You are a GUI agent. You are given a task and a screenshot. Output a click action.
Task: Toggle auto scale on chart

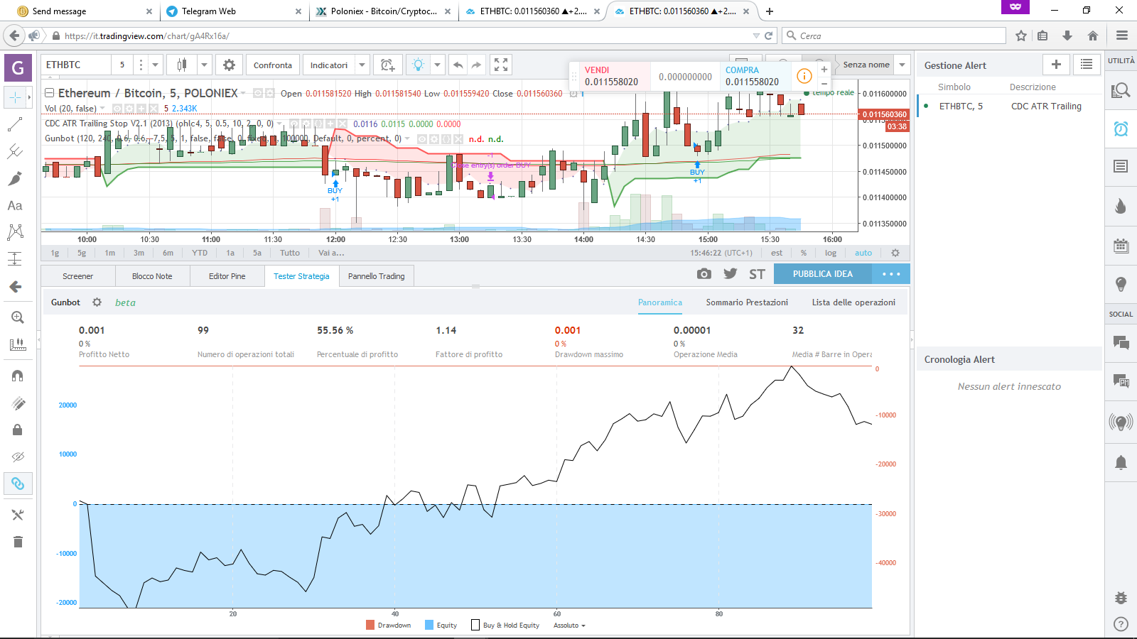[x=863, y=253]
